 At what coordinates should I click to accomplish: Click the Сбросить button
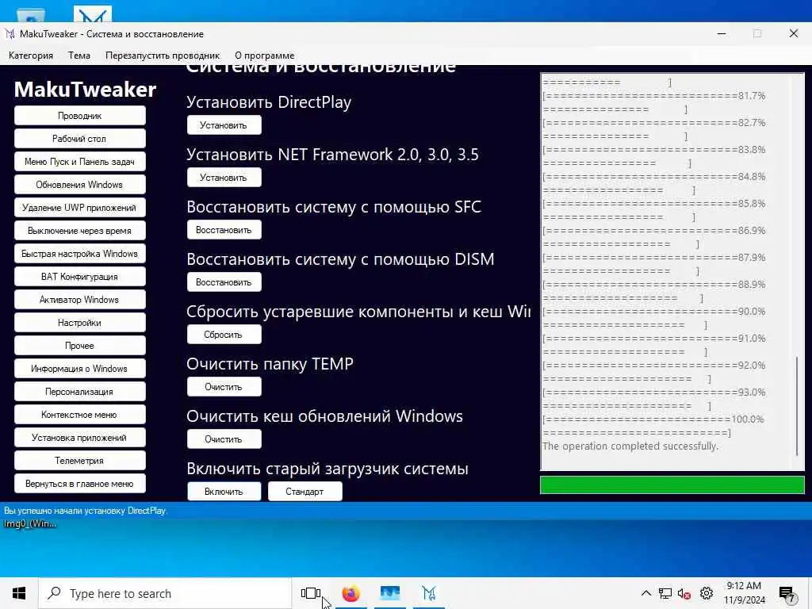point(224,335)
